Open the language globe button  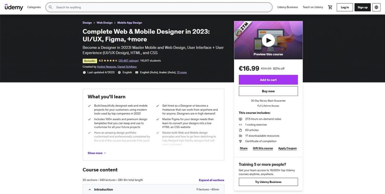(376, 8)
